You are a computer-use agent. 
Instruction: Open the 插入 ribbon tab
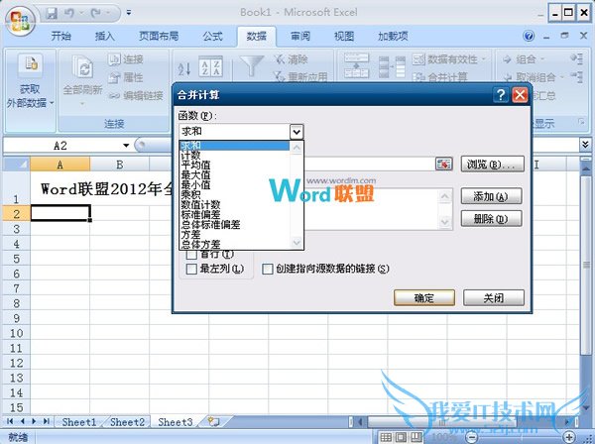[x=104, y=37]
